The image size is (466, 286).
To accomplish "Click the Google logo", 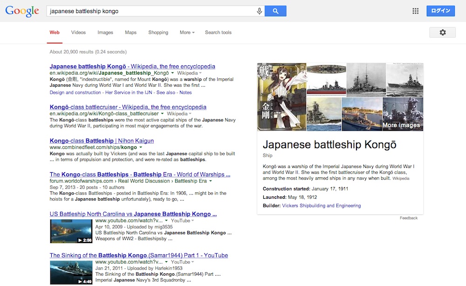I will 22,11.
